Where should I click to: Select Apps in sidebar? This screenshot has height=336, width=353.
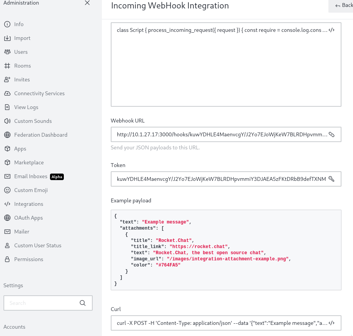pyautogui.click(x=20, y=149)
